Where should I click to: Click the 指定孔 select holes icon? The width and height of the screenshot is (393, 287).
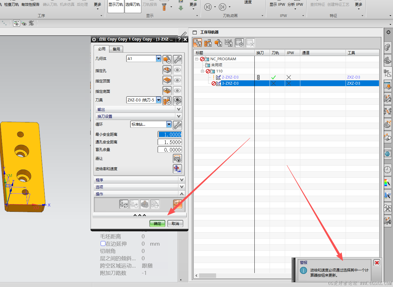coord(167,70)
